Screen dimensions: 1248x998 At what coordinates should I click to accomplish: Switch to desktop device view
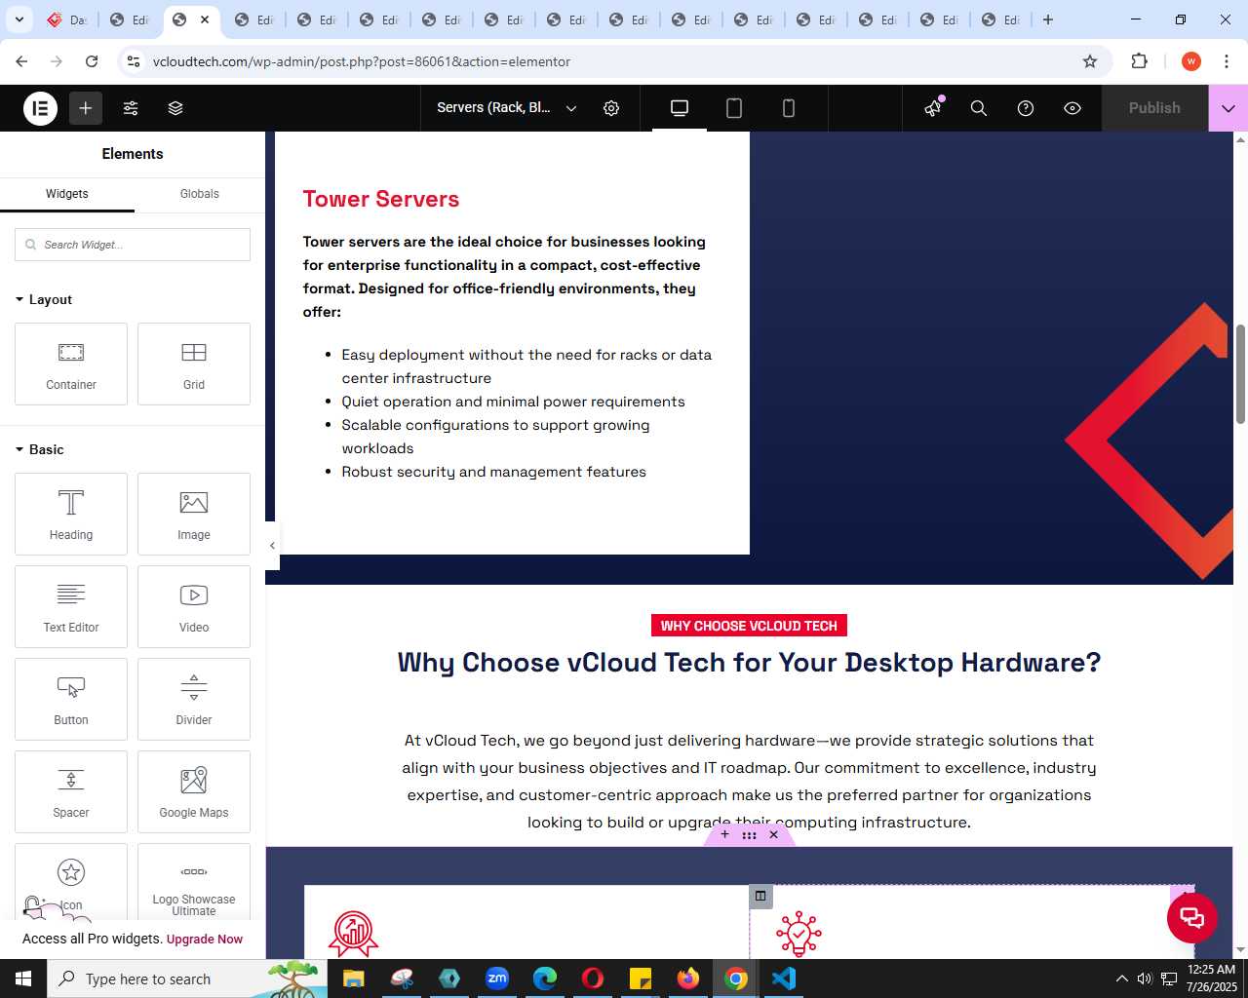pos(680,108)
